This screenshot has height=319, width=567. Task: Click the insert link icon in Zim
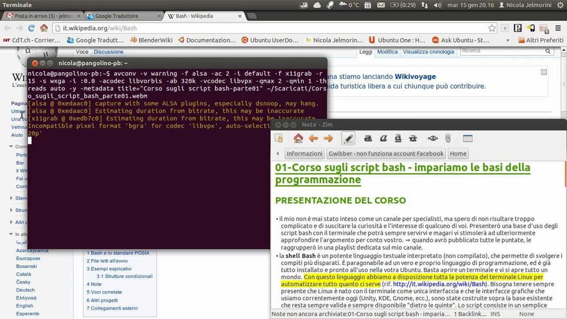click(x=433, y=139)
